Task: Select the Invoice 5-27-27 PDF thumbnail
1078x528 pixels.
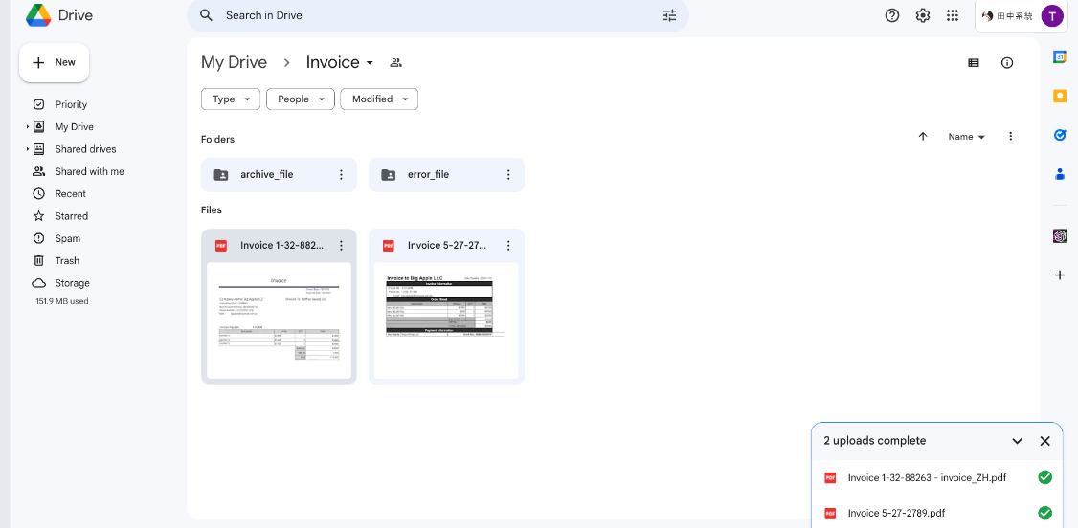Action: pyautogui.click(x=446, y=320)
